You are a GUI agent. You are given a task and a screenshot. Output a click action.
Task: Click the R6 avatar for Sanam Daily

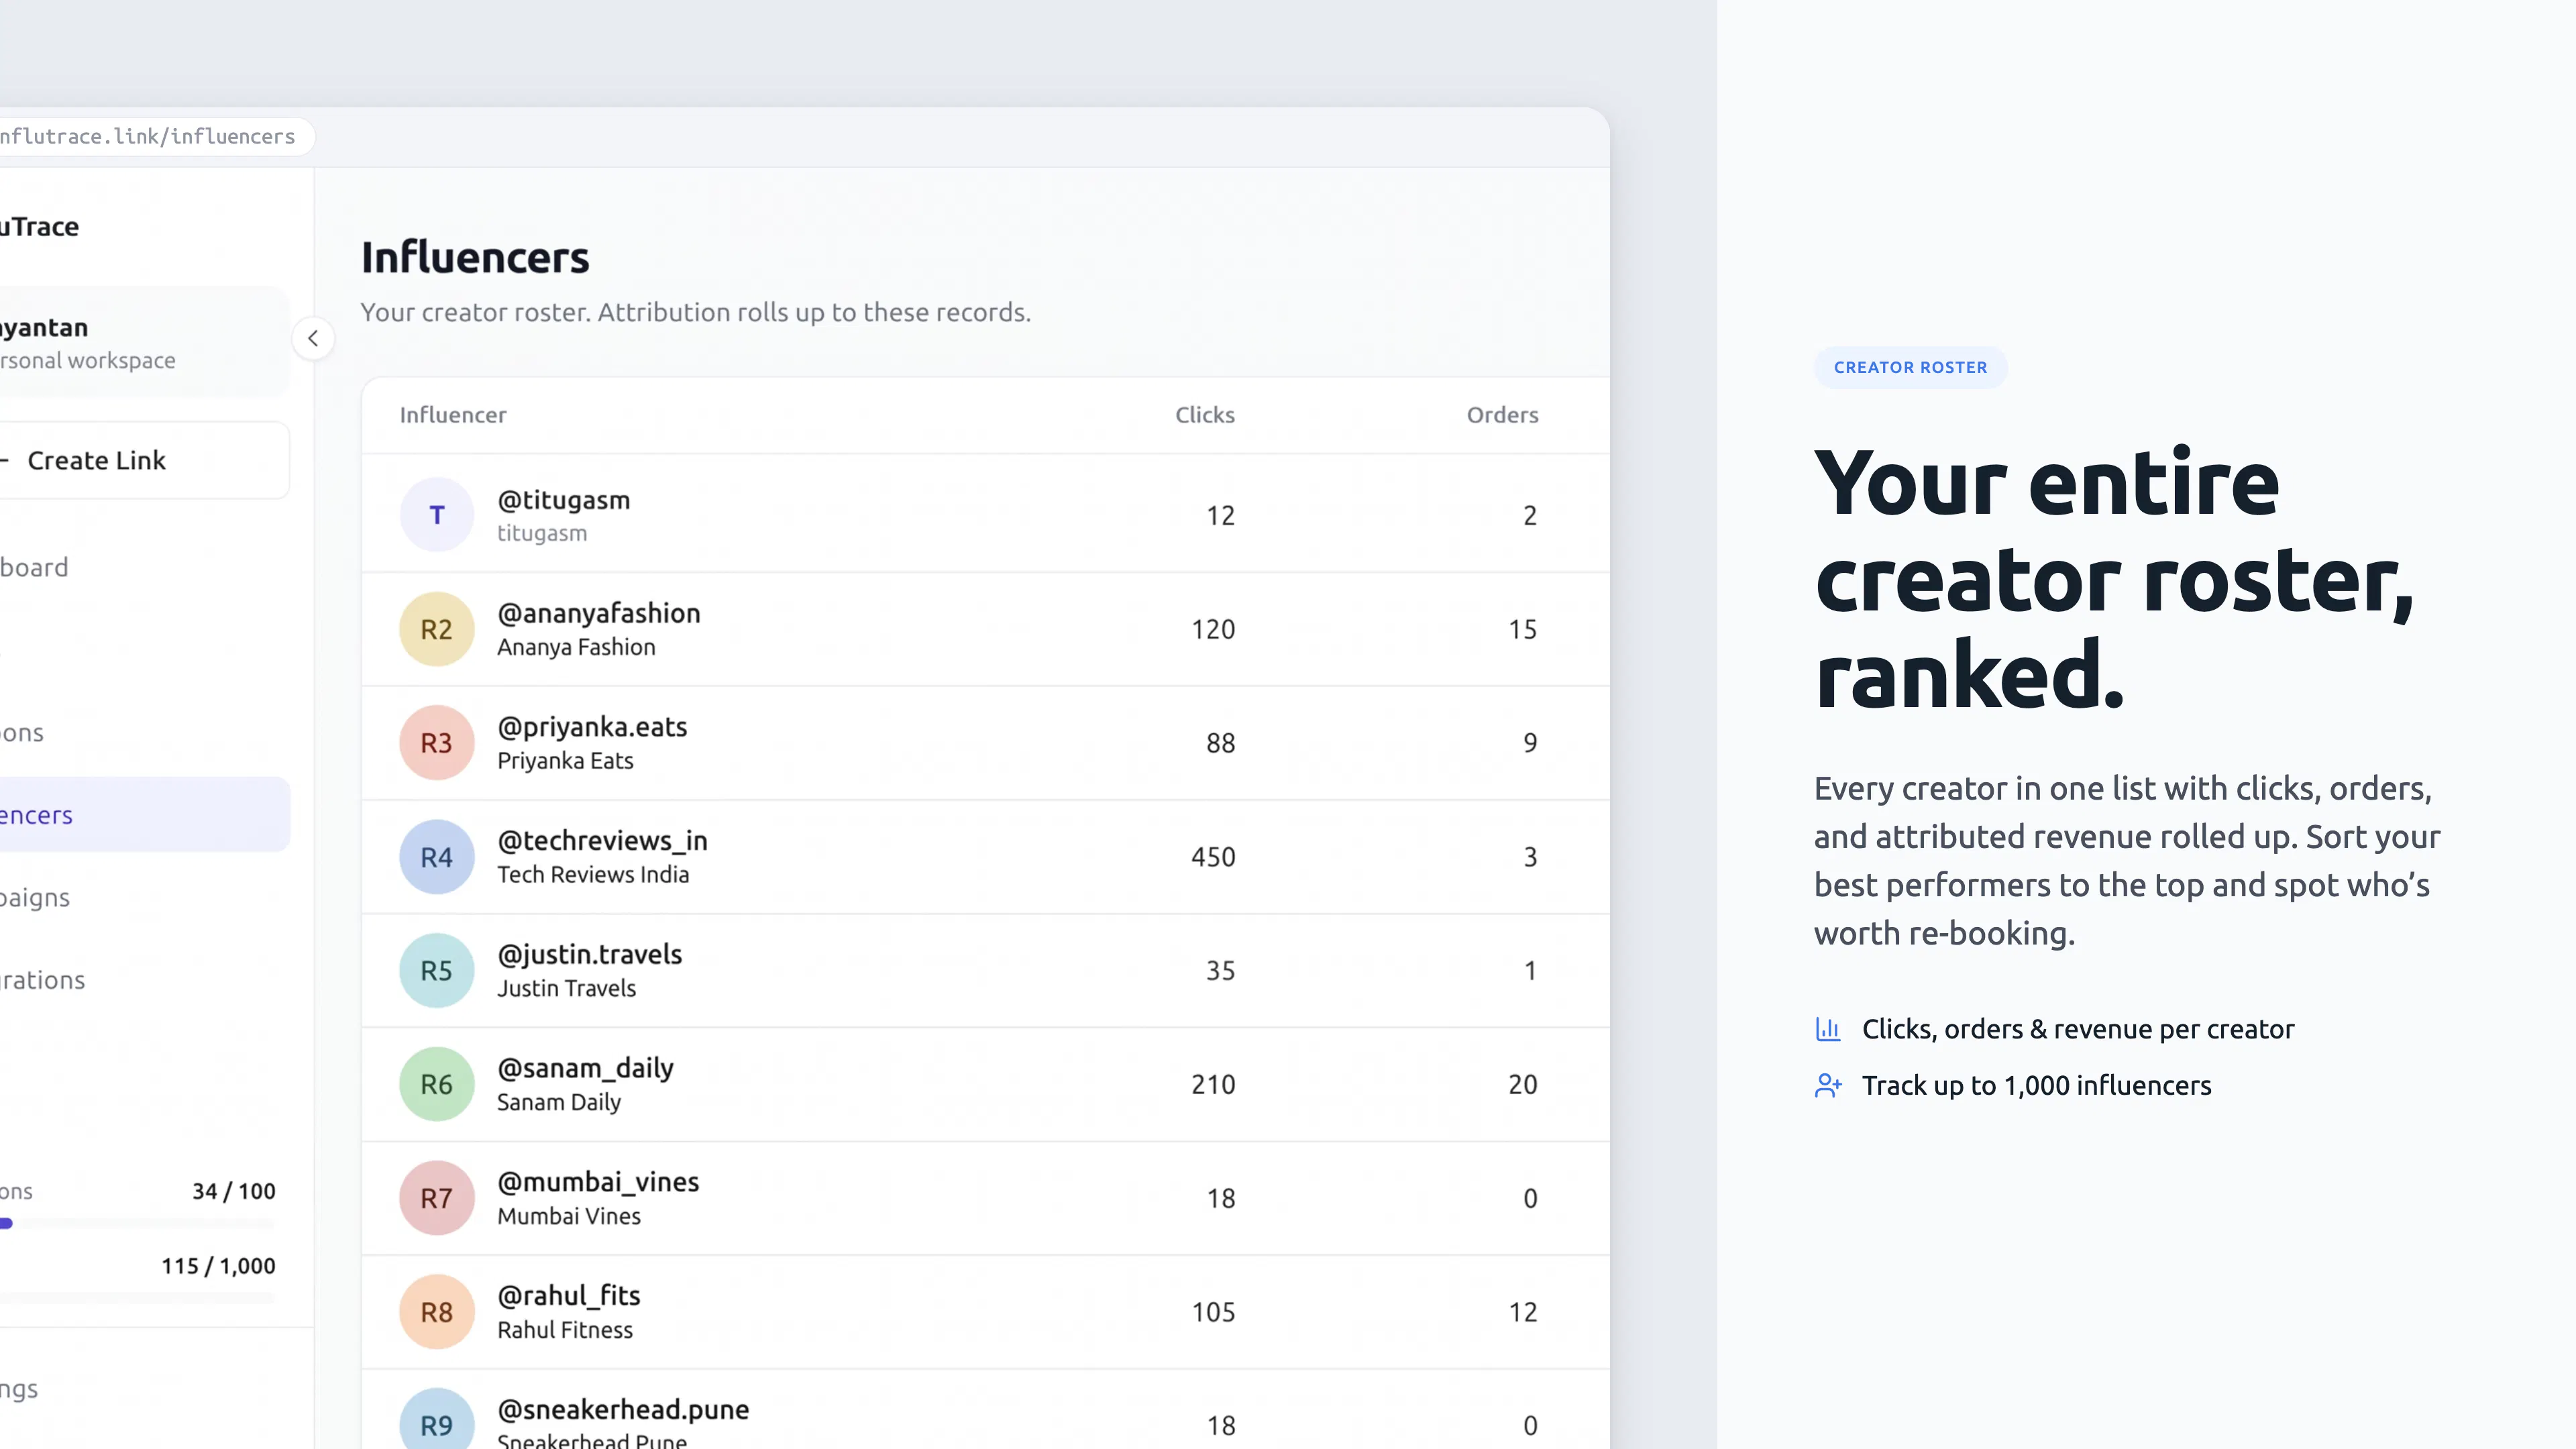pos(436,1084)
